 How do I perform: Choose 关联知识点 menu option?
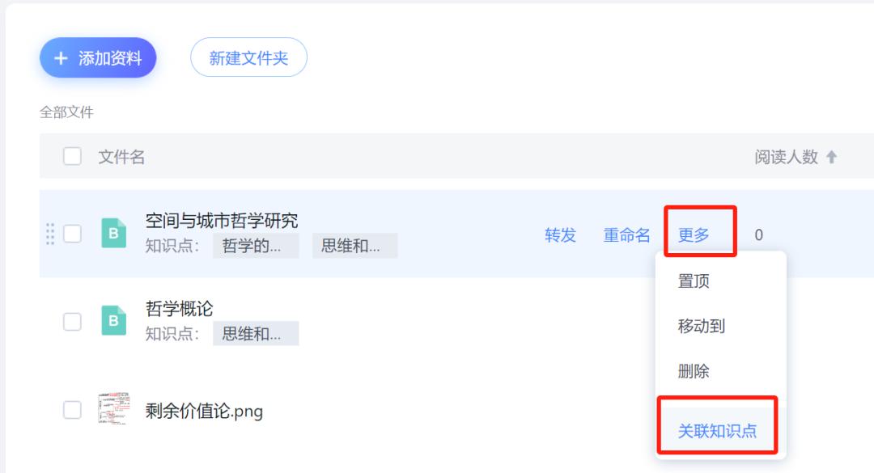pyautogui.click(x=717, y=431)
